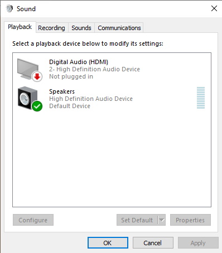222x253 pixels.
Task: Switch to the Playback tab
Action: pos(20,27)
